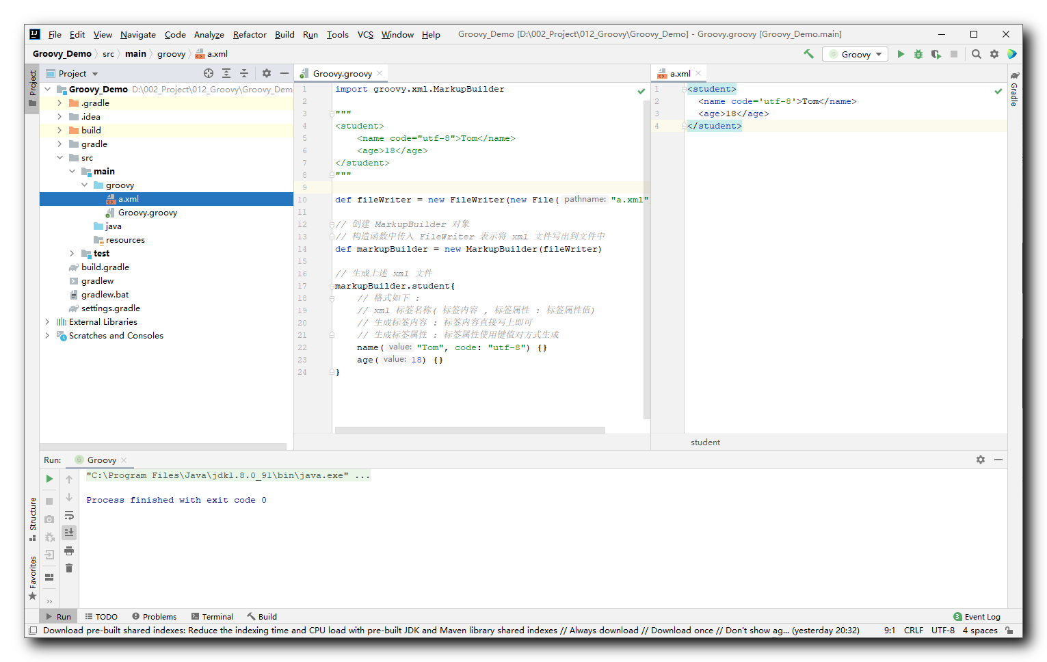1047x662 pixels.
Task: Toggle scroll to end in Run console
Action: [x=69, y=532]
